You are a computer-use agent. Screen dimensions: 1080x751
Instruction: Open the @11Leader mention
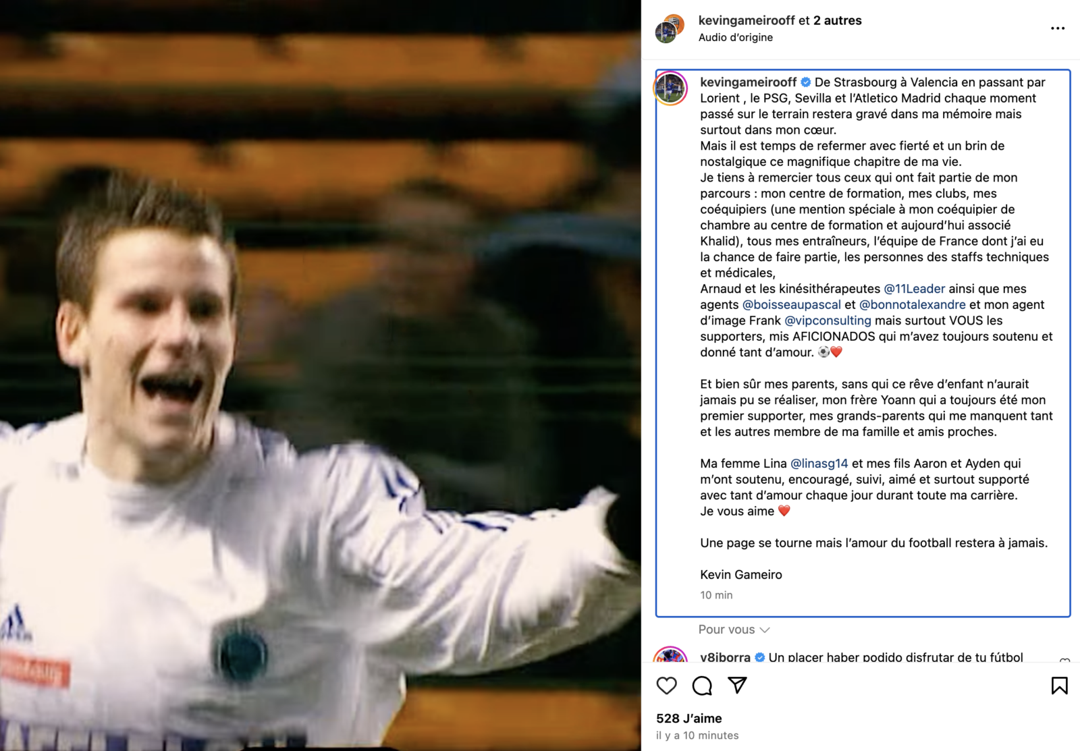pos(915,289)
